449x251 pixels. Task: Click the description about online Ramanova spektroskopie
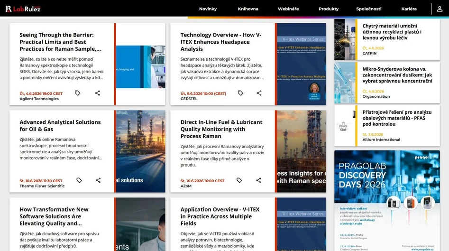pyautogui.click(x=61, y=149)
